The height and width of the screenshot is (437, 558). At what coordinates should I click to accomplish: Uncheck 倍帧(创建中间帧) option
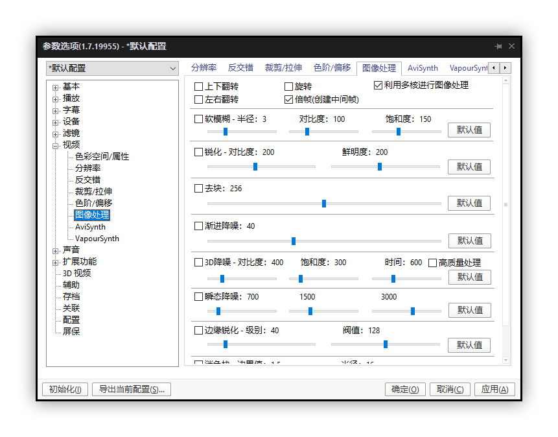tap(289, 100)
